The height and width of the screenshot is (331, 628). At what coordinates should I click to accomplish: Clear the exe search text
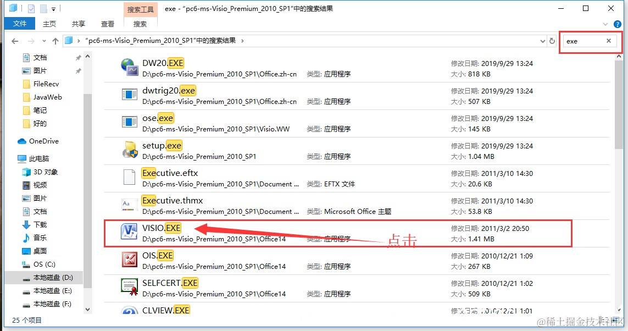609,41
